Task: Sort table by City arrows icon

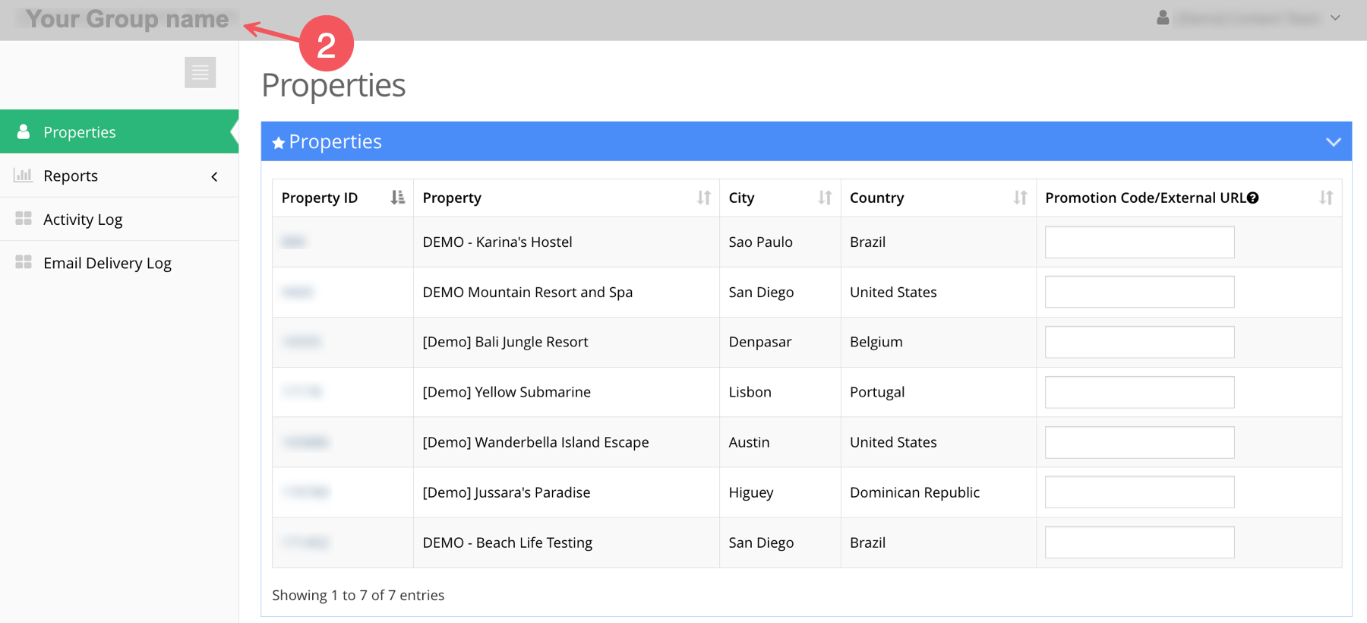Action: (x=825, y=198)
